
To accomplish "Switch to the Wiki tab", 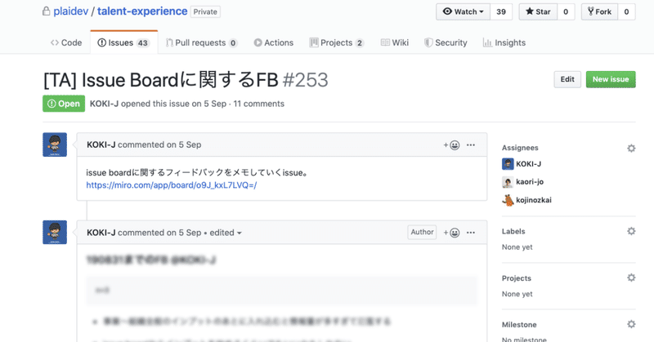I will pyautogui.click(x=395, y=42).
